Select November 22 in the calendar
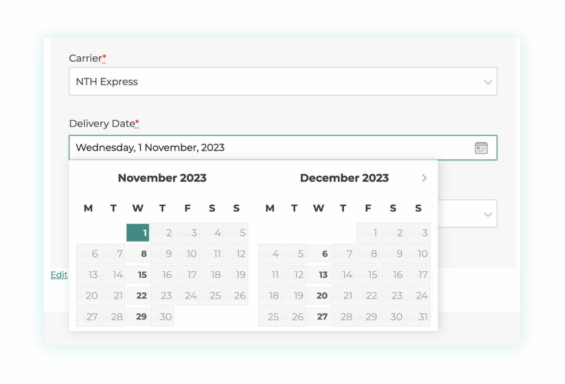565x384 pixels. (x=138, y=295)
